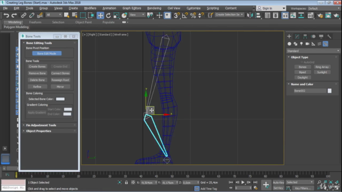
Task: Toggle Spinner Snap icon
Action: (x=201, y=15)
